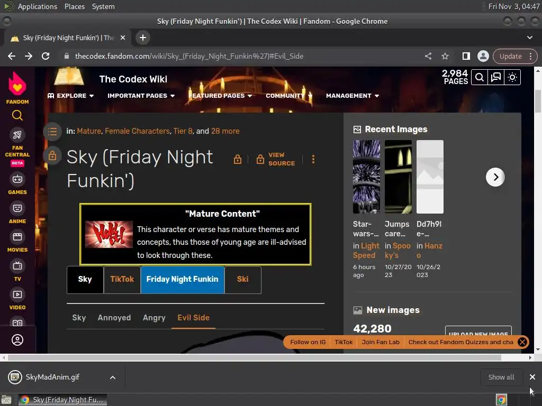Open SkyMadAnim.gif download options chevron
Image resolution: width=542 pixels, height=406 pixels.
pos(113,377)
